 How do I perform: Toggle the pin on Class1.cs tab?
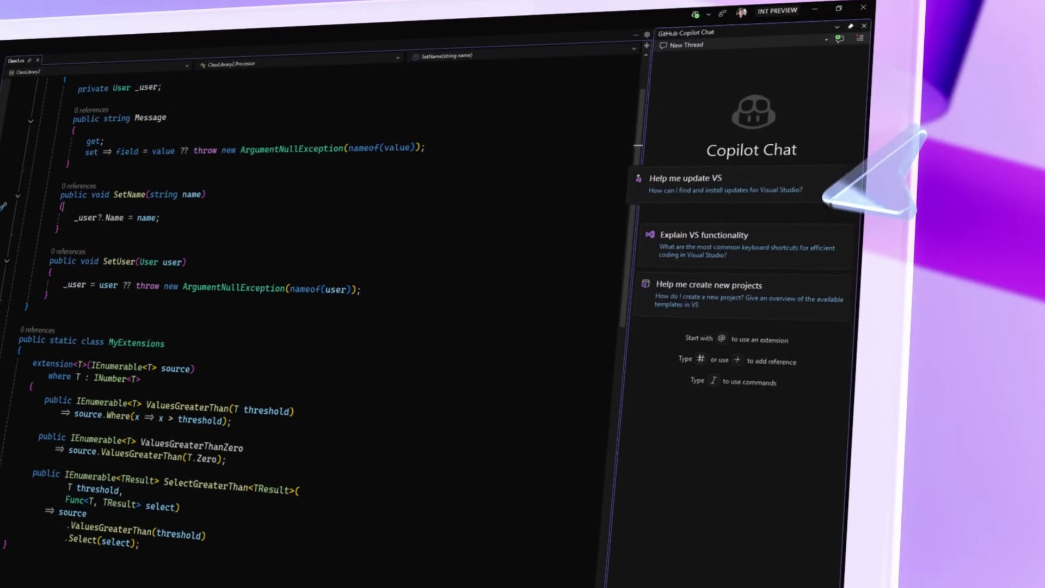[30, 60]
